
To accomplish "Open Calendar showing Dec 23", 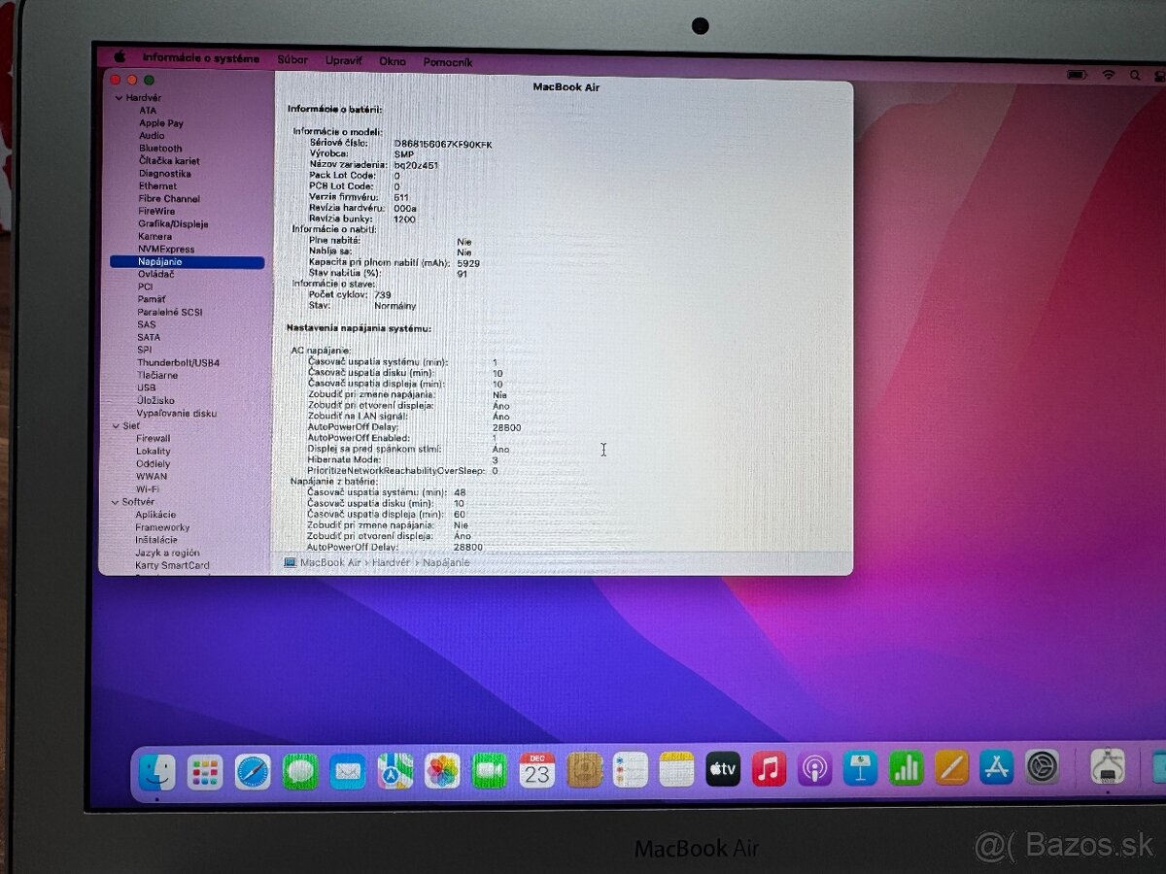I will point(539,770).
